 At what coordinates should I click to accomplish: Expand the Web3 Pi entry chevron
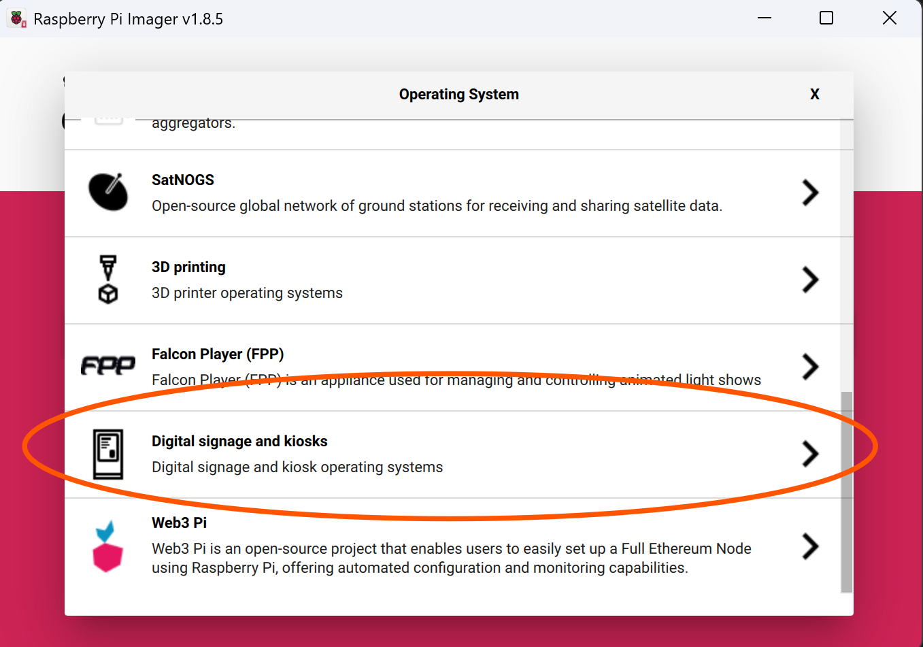[809, 546]
